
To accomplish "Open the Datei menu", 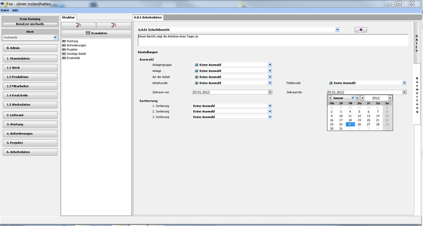I will (x=5, y=10).
